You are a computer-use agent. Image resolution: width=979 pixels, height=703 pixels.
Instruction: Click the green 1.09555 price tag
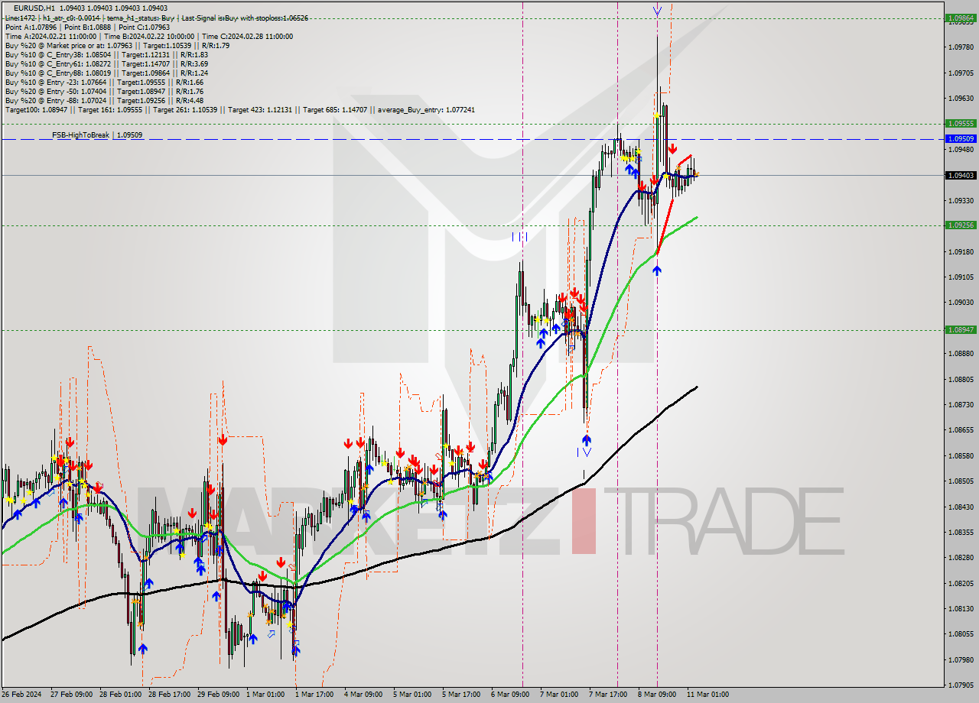pyautogui.click(x=960, y=123)
